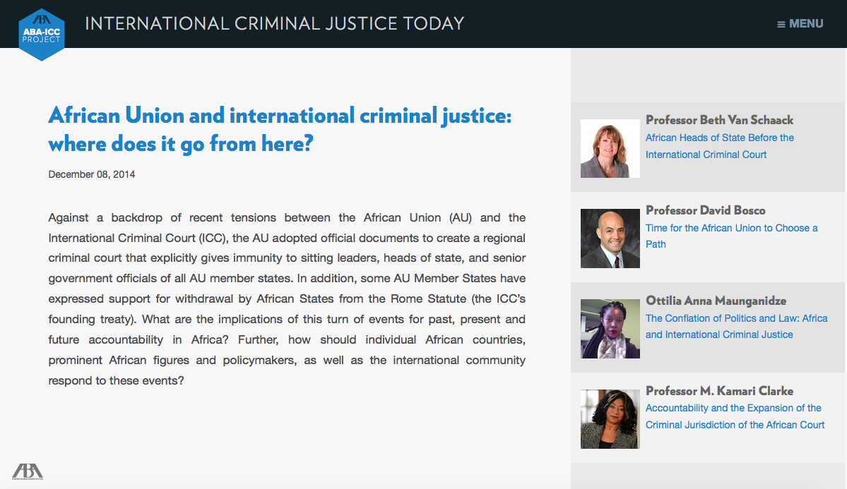Open 'Accountability and the Expansion of the Criminal Jurisdiction' link

[735, 417]
